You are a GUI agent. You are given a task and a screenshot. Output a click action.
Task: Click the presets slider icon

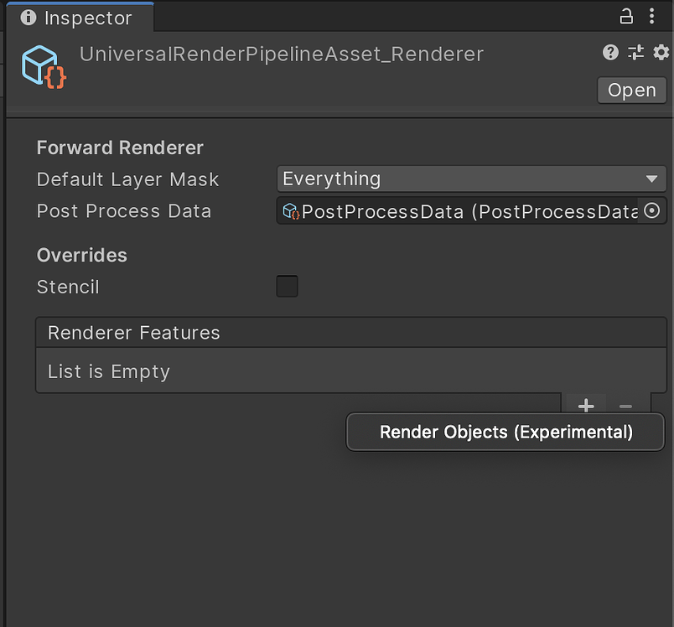coord(635,53)
